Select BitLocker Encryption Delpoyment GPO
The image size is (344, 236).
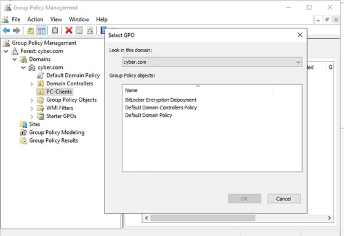(x=161, y=100)
